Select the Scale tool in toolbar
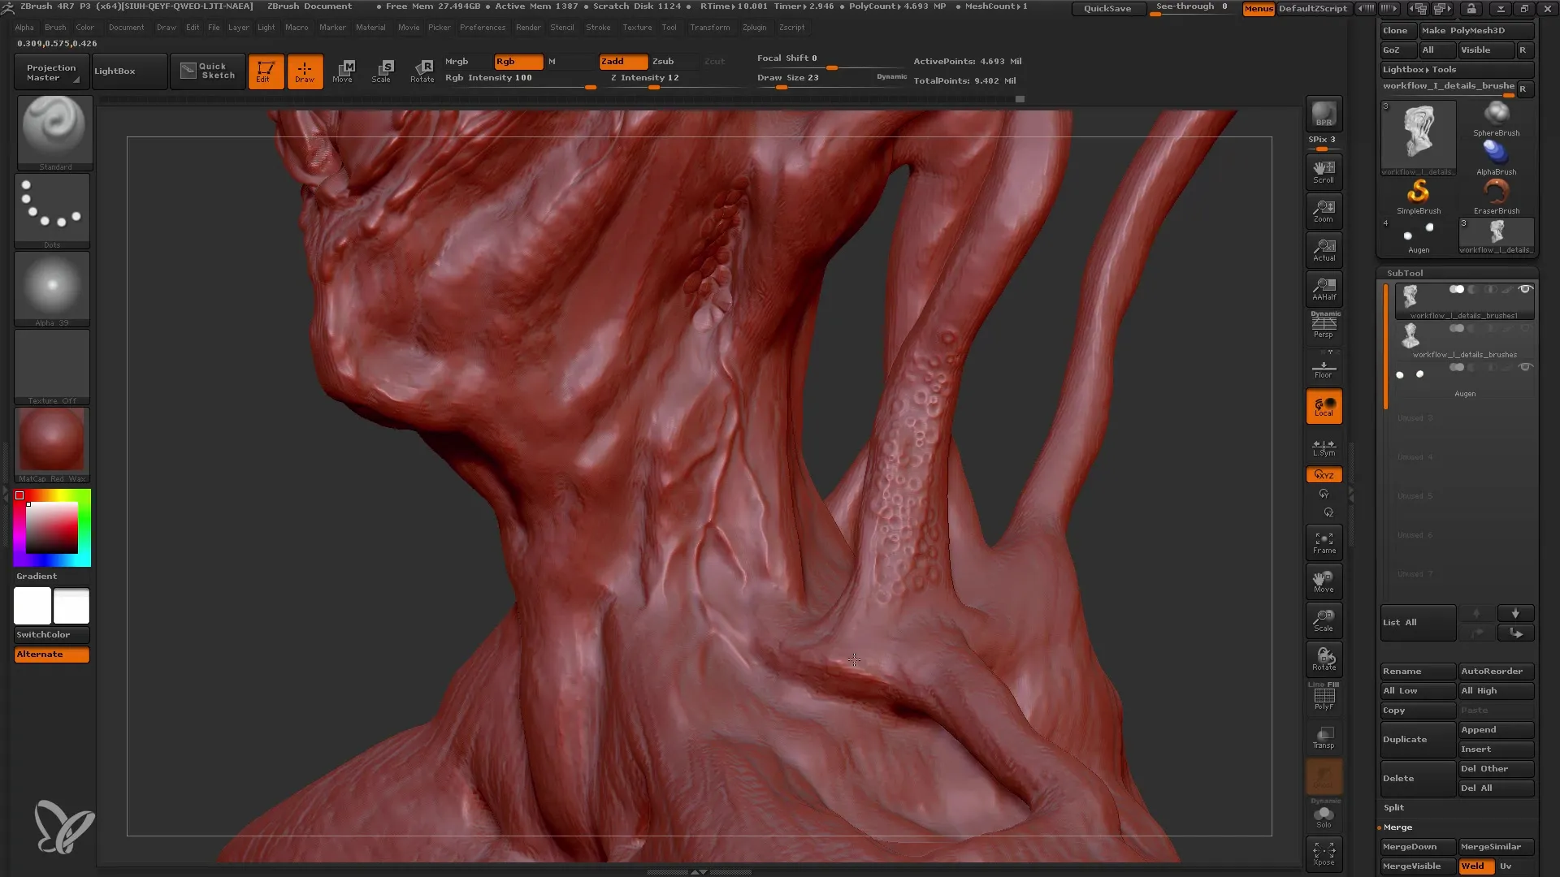 (x=383, y=70)
